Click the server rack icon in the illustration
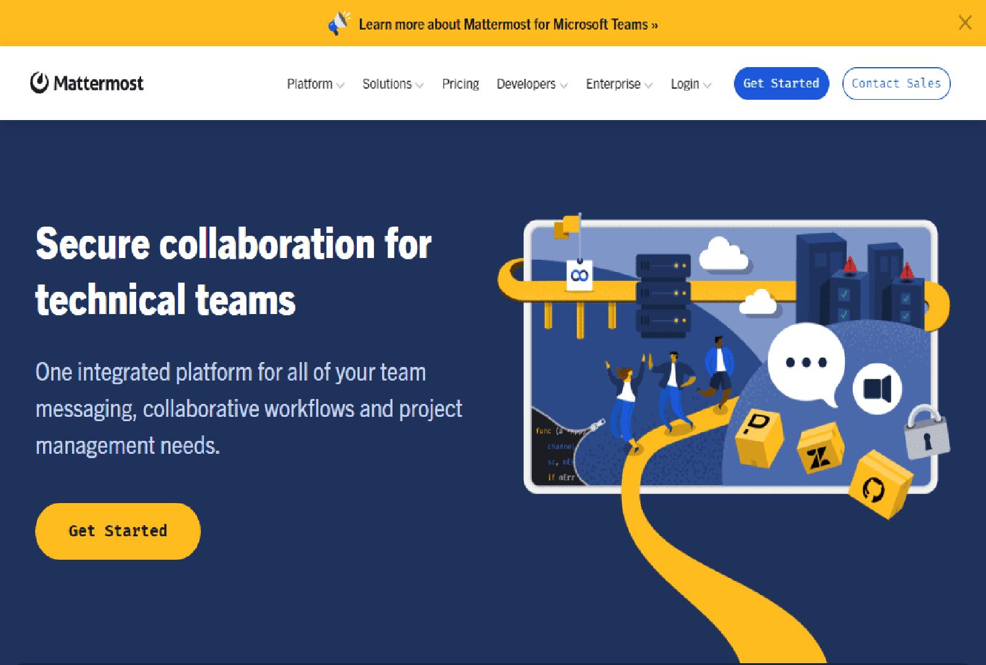The width and height of the screenshot is (986, 665). point(662,294)
